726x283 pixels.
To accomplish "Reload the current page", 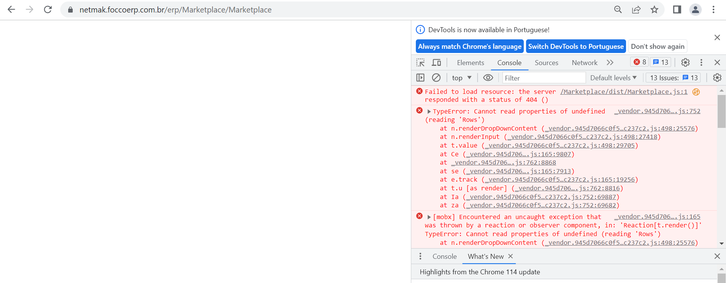I will point(48,9).
